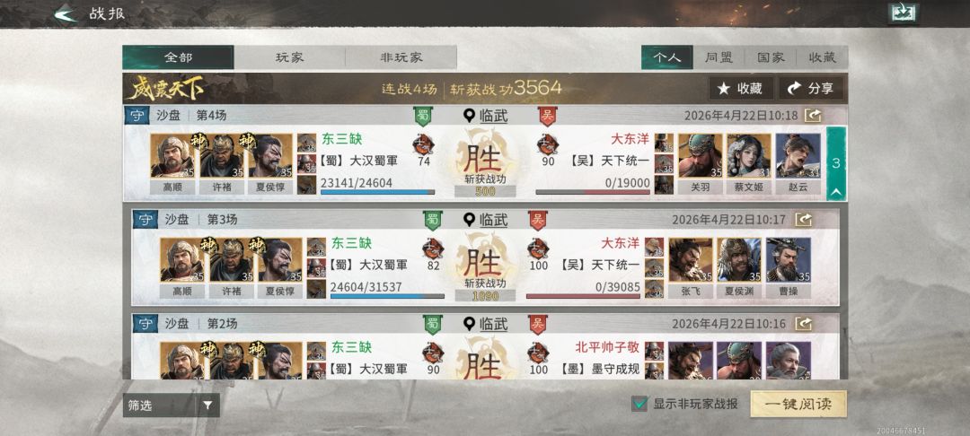
Task: Switch to the 玩家 tab
Action: pos(289,57)
